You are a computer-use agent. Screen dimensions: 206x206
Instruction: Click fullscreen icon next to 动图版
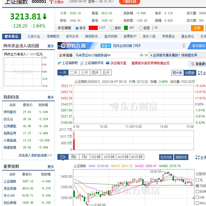tap(200, 73)
